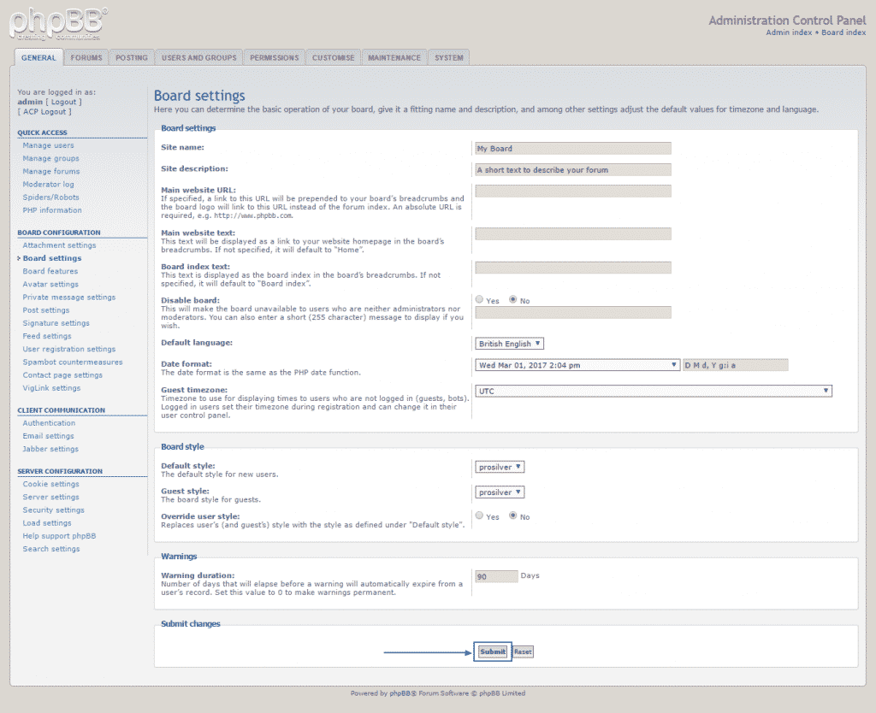Expand the Default style dropdown
876x713 pixels.
tap(500, 467)
